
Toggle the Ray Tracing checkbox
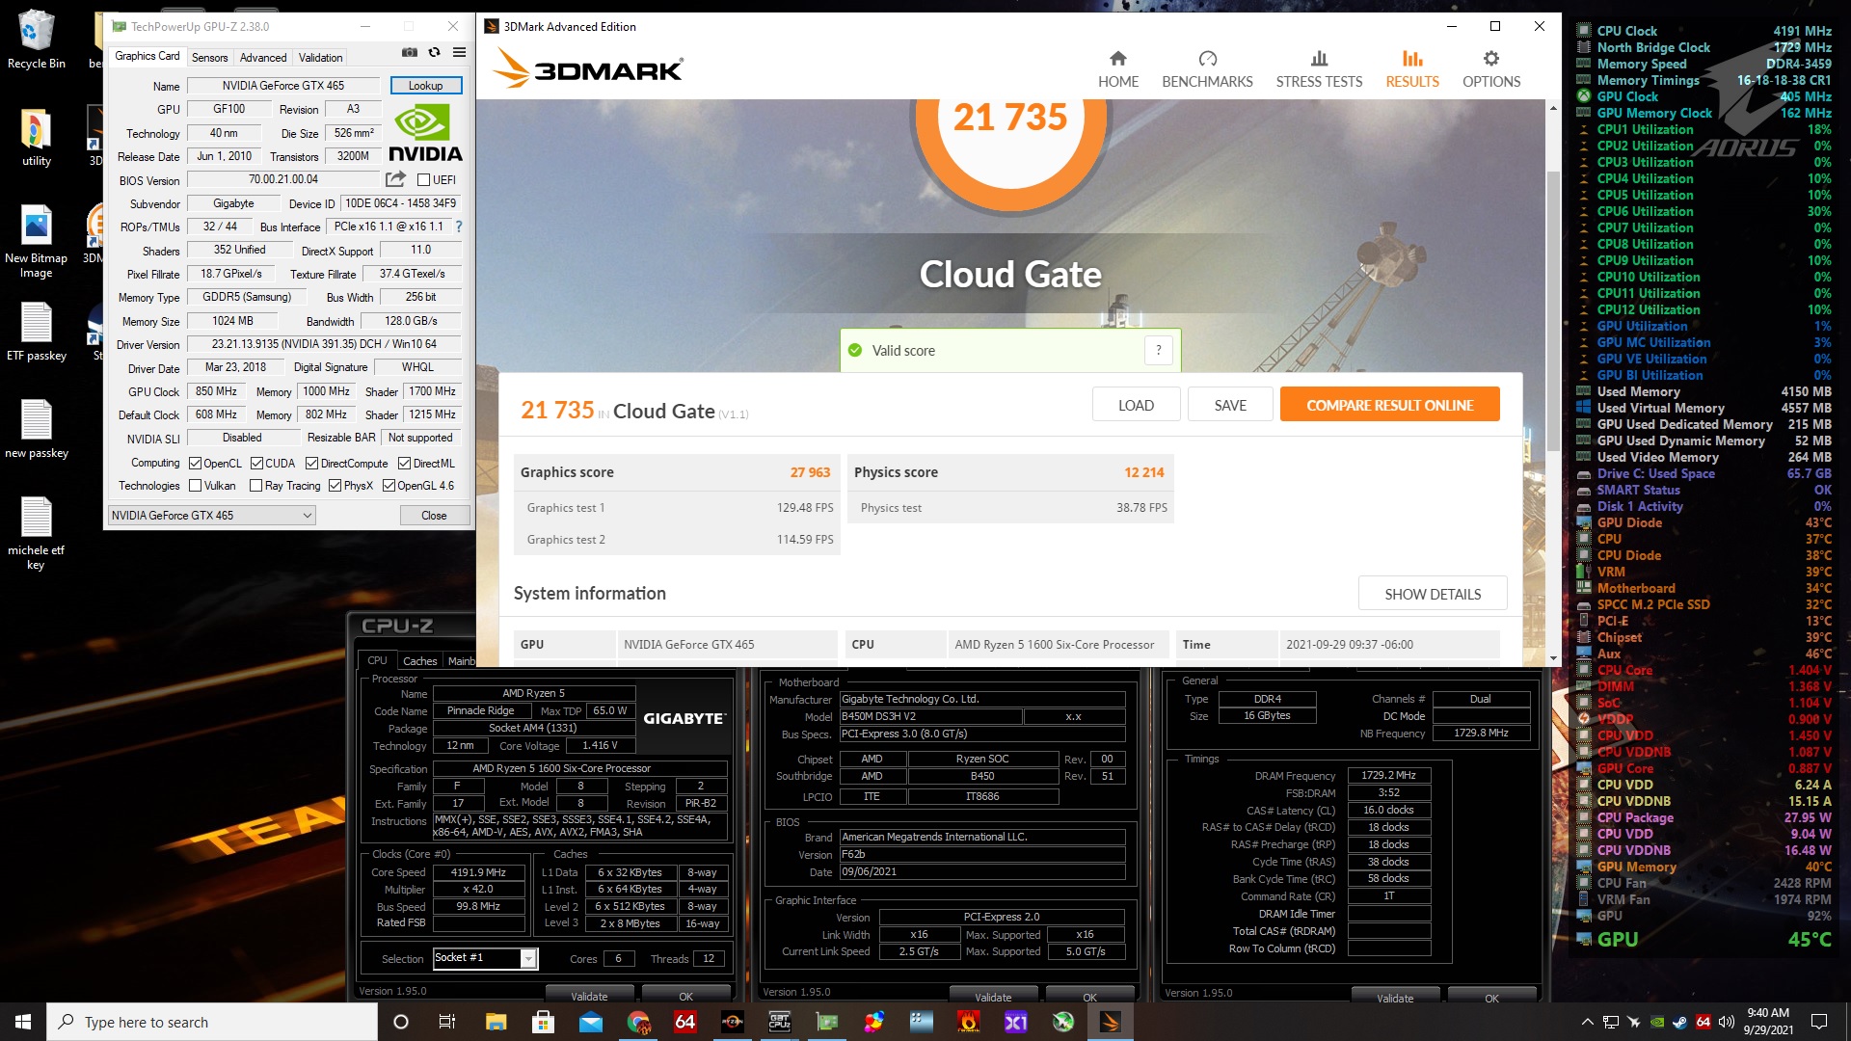pos(255,486)
